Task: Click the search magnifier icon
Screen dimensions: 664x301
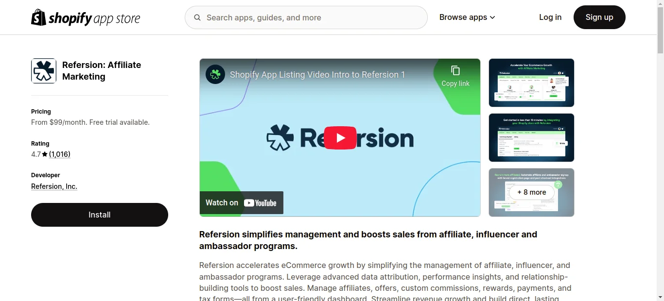Action: (197, 17)
